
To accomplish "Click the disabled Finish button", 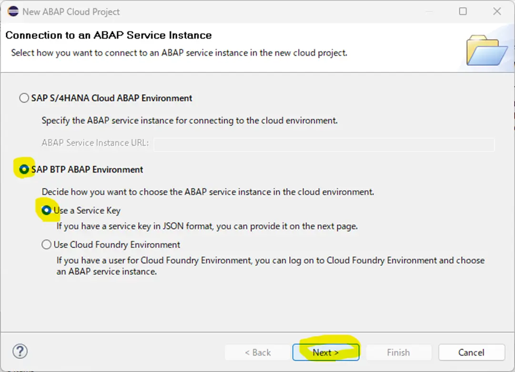I will pyautogui.click(x=398, y=352).
